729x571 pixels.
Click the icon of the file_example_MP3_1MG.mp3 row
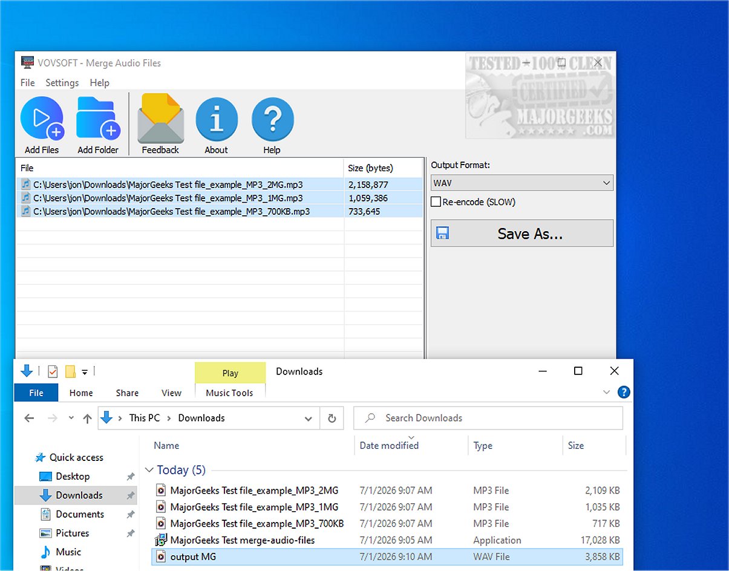(26, 197)
